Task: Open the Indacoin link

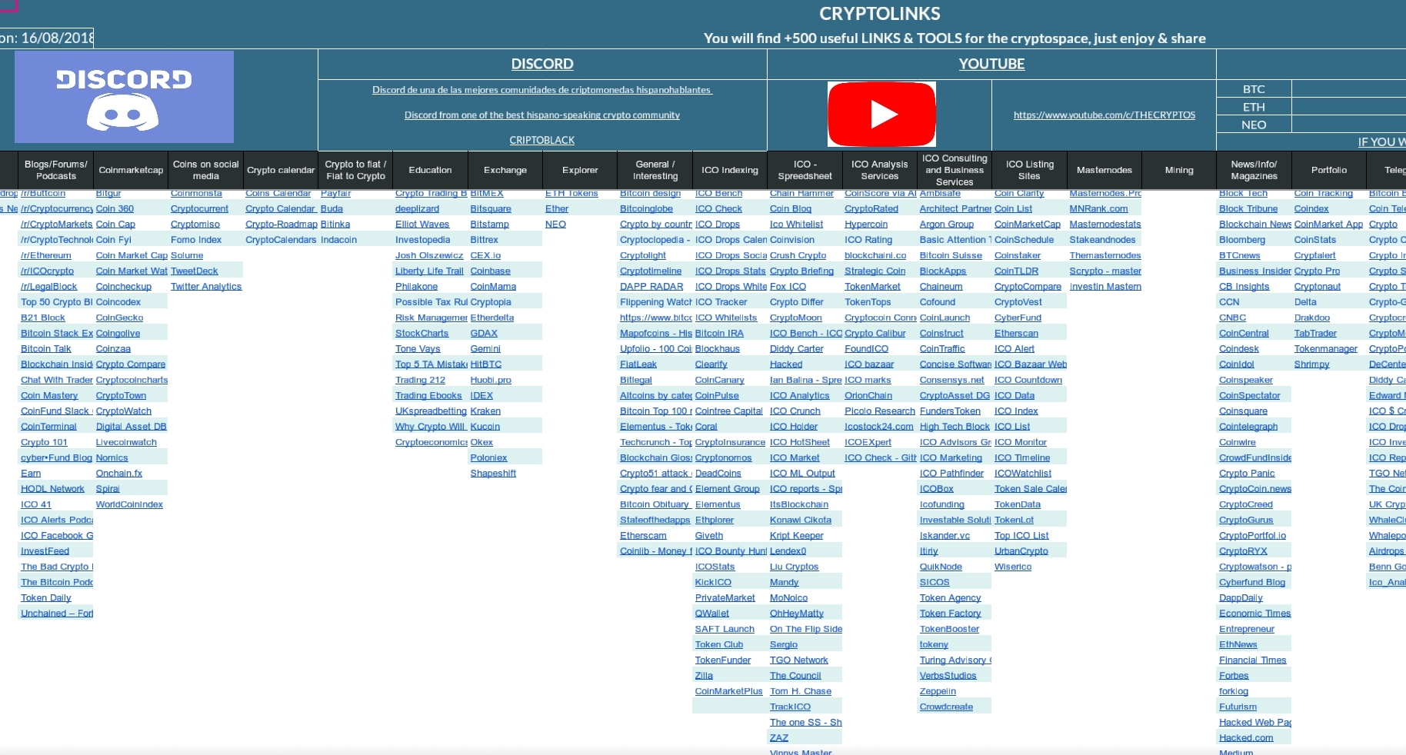Action: 338,240
